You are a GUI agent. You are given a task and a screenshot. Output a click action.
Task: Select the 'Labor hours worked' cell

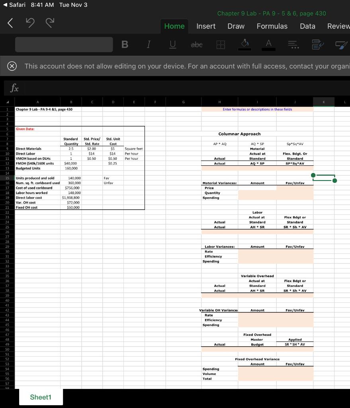coord(37,193)
